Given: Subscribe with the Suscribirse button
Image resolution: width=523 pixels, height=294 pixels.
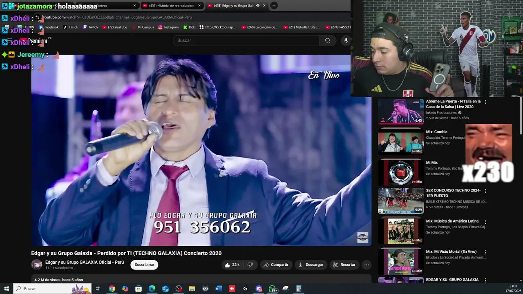Looking at the screenshot, I should point(144,265).
